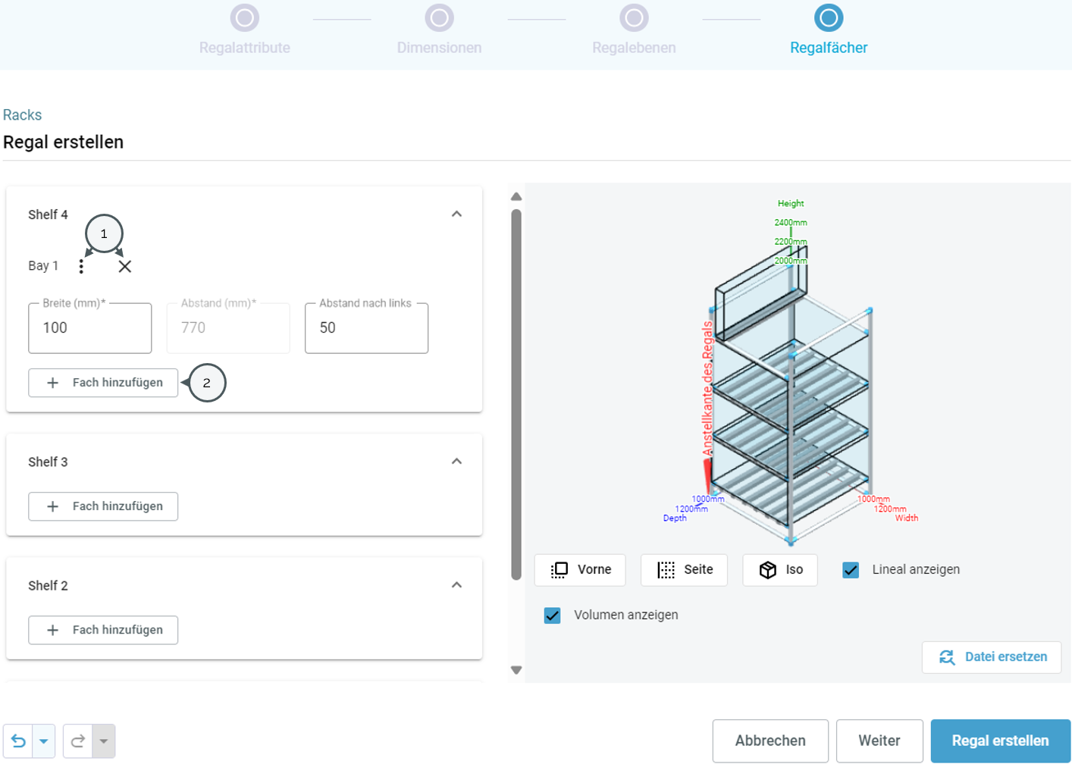Image resolution: width=1072 pixels, height=764 pixels.
Task: Switch 3D preview to Seite view
Action: click(684, 570)
